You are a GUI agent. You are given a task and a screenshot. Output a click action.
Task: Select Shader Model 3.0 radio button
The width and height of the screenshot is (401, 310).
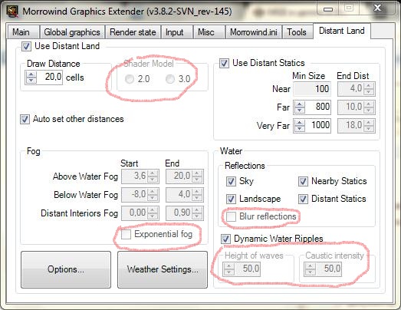170,79
